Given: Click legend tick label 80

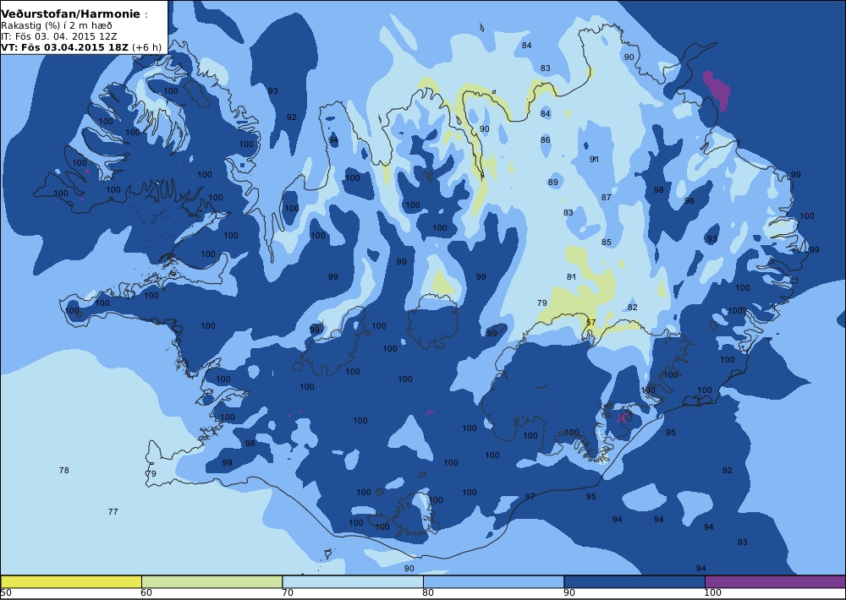Looking at the screenshot, I should (428, 593).
